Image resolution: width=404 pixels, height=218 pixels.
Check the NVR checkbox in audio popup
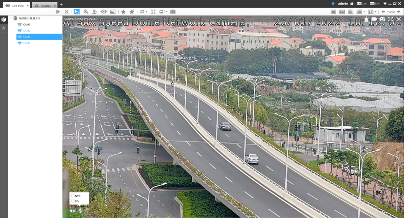click(x=73, y=196)
